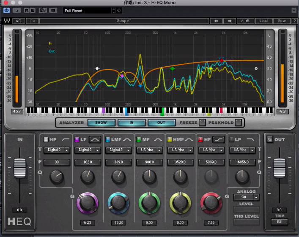
Task: Click the W write automation button
Action: (33, 10)
